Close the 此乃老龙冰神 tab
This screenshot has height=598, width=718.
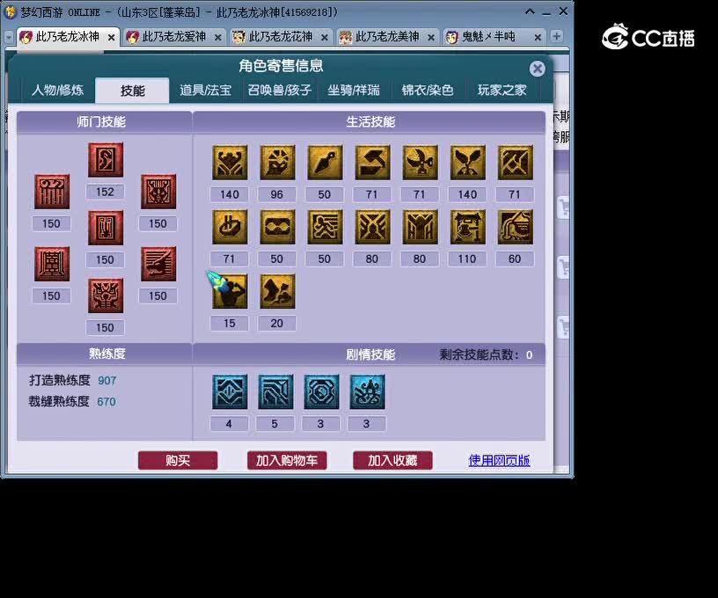(x=111, y=38)
